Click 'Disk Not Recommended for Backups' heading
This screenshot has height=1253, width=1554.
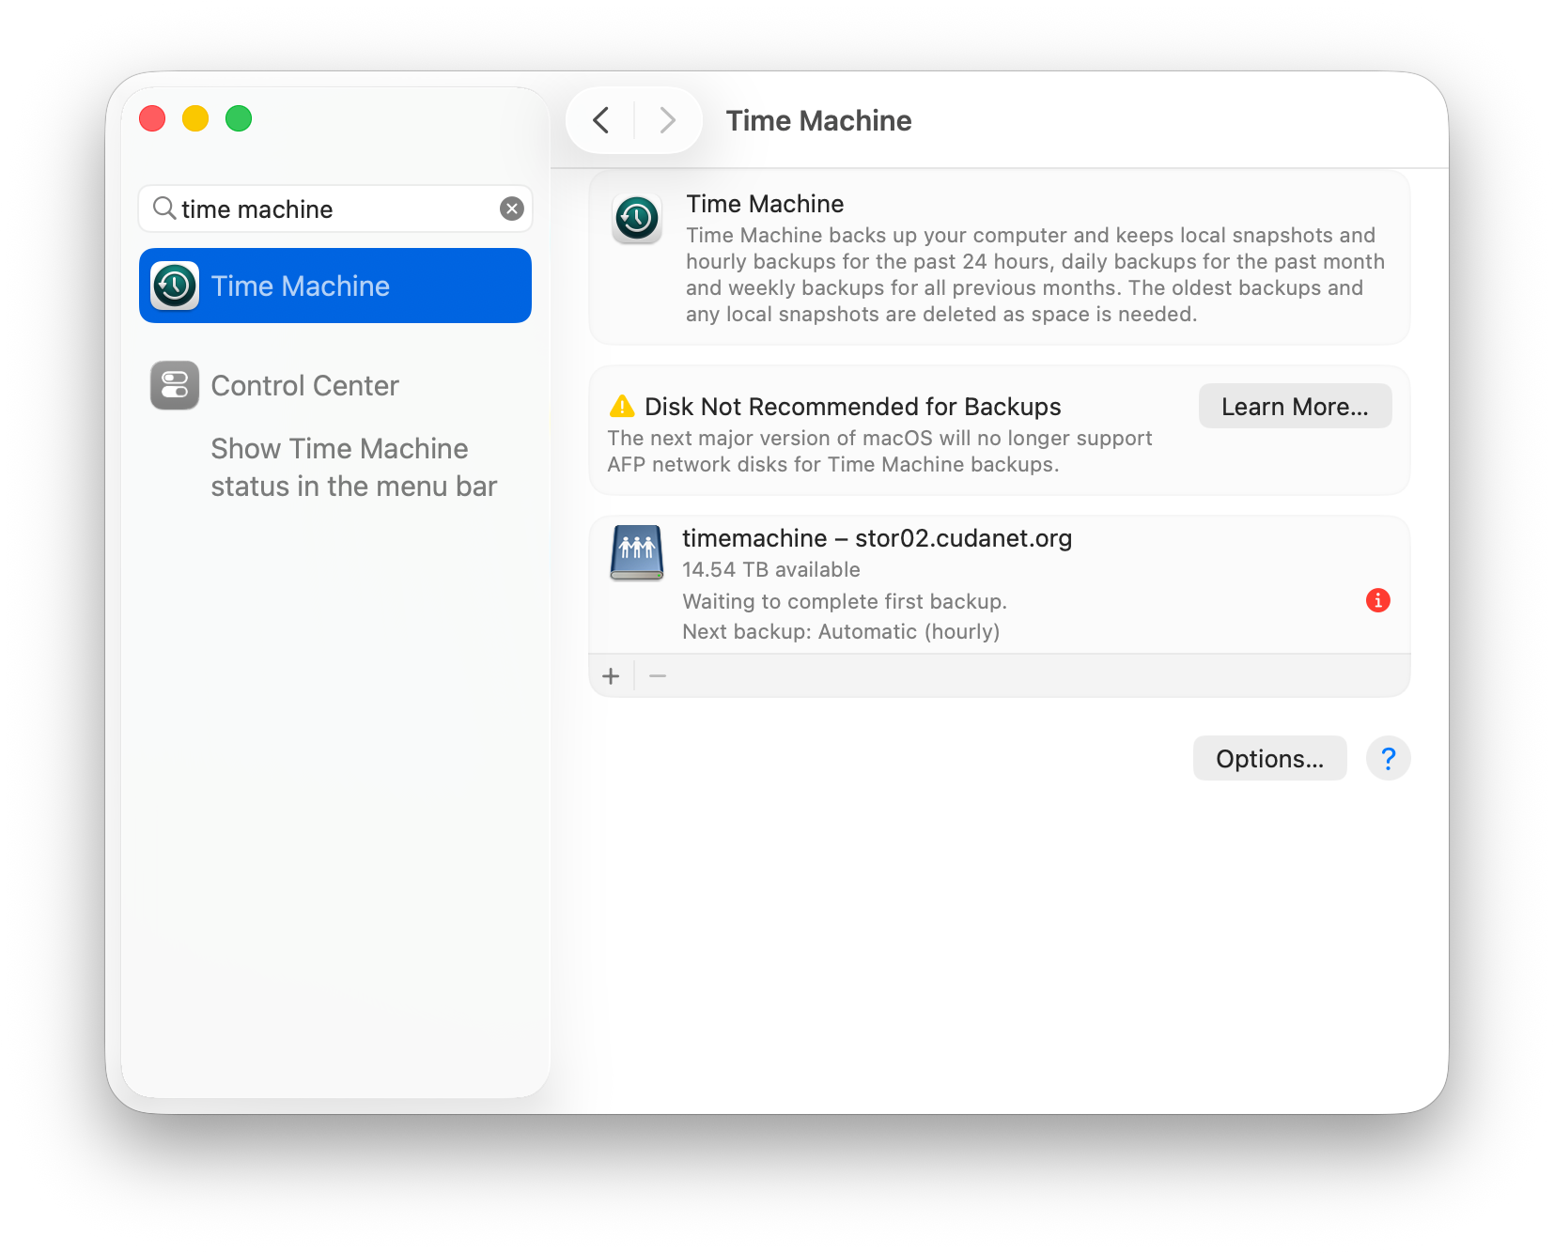(x=853, y=407)
